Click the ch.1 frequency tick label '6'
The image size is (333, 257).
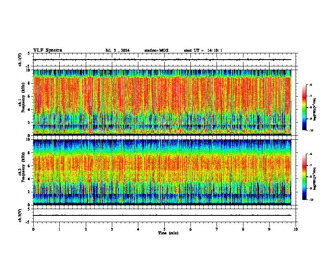point(29,97)
